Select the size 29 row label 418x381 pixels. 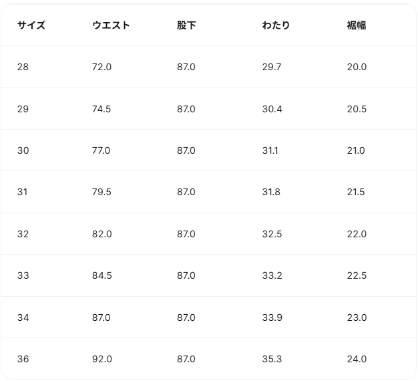[23, 109]
